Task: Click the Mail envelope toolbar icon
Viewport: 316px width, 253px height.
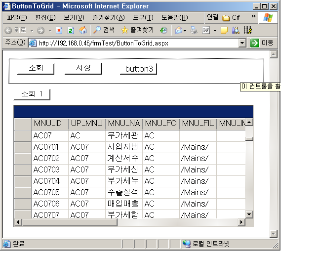Action: coord(178,30)
